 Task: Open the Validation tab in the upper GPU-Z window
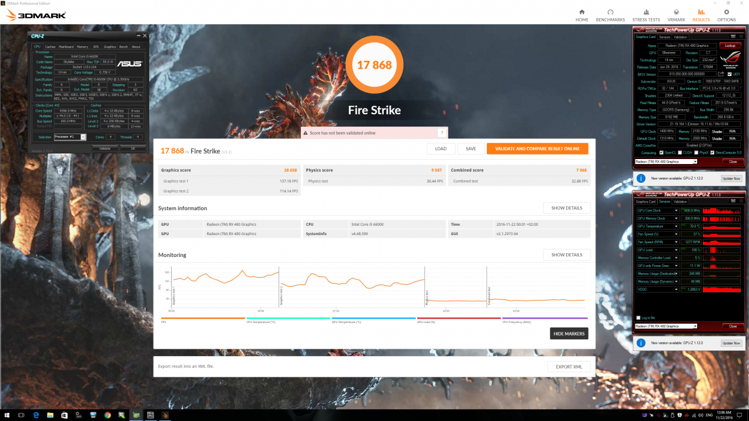coord(680,37)
